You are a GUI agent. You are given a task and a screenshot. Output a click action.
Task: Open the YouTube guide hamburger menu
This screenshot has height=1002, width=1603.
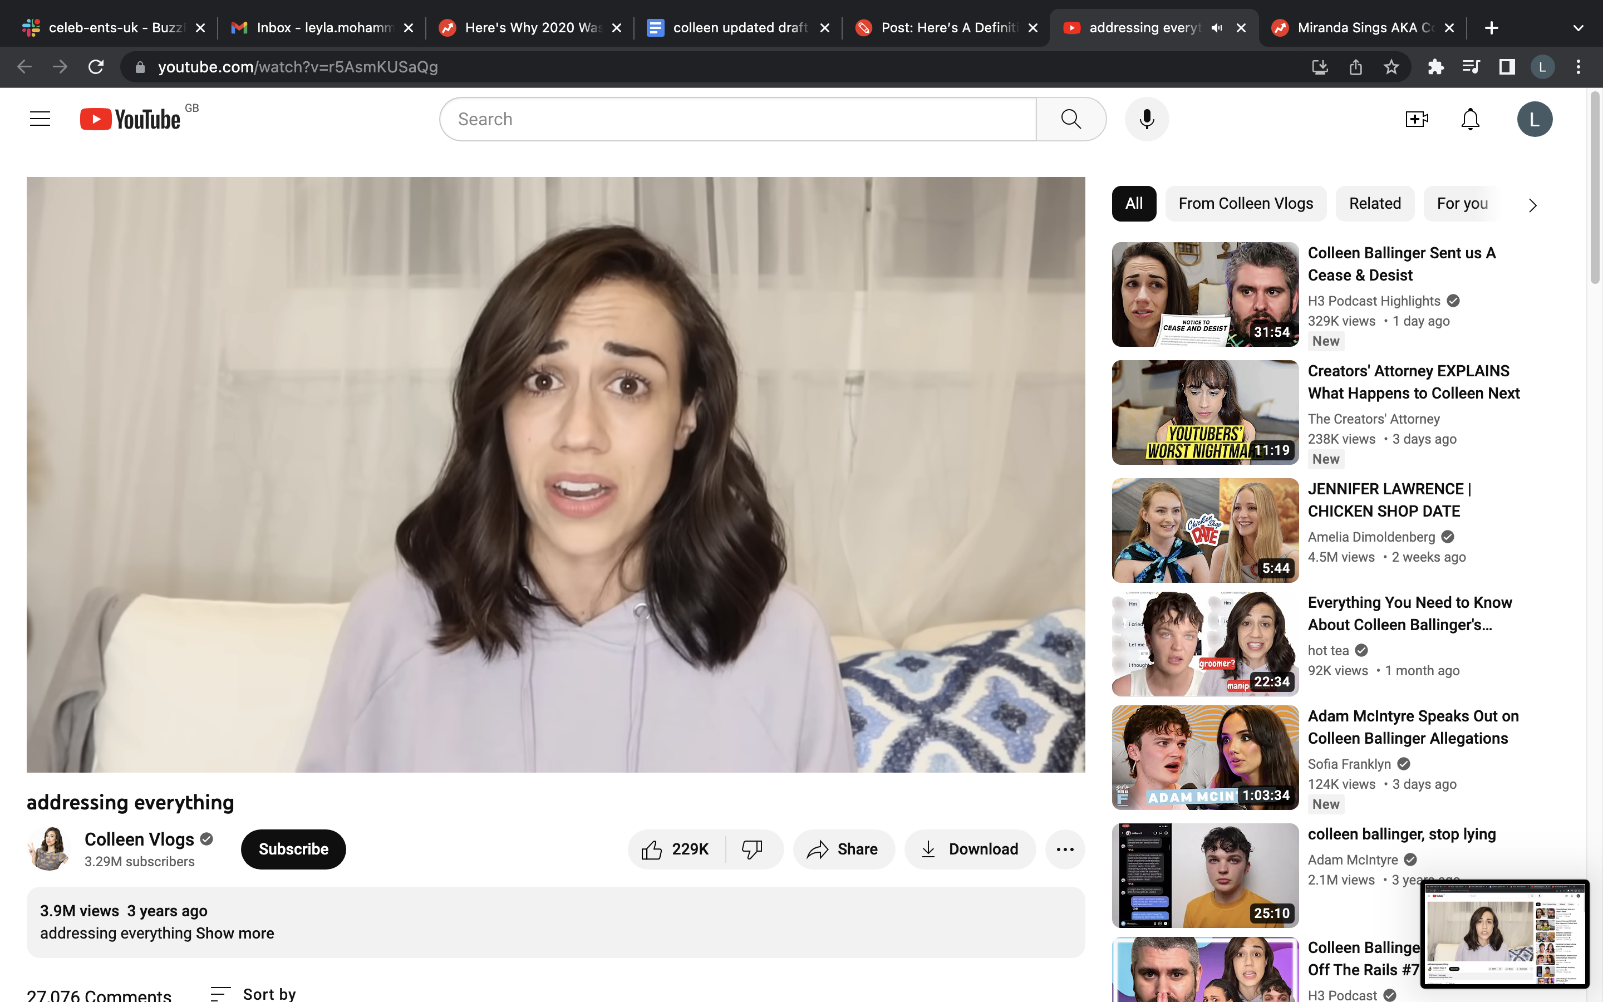pos(40,119)
